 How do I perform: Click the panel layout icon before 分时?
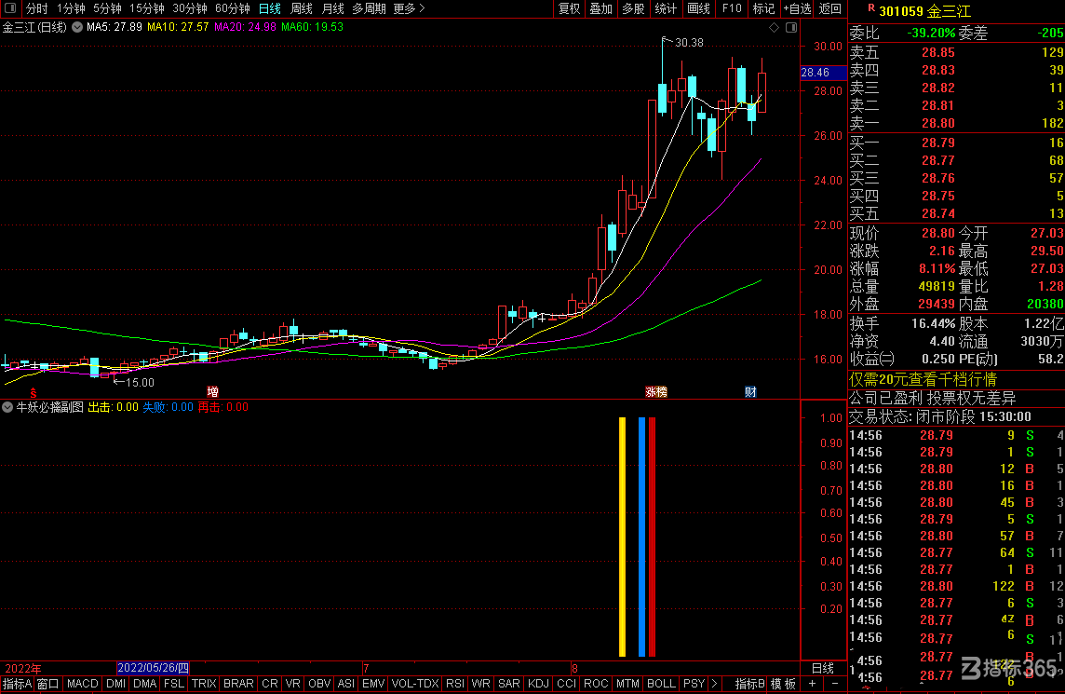click(10, 8)
